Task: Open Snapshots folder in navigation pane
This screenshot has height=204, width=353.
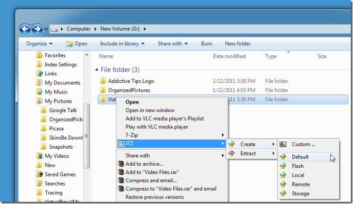Action: coord(57,147)
